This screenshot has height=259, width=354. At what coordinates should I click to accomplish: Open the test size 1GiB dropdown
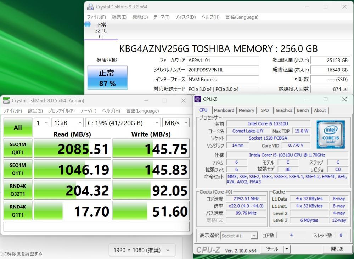(x=67, y=122)
